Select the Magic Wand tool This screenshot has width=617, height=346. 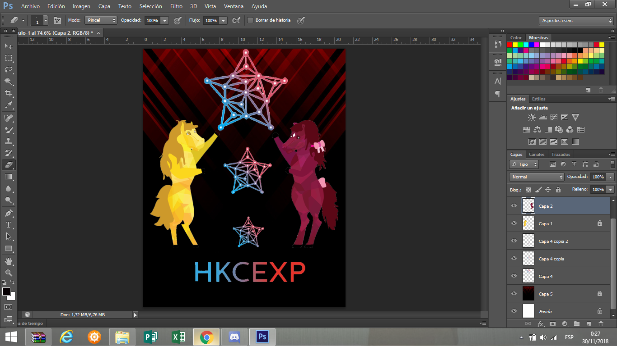tap(8, 82)
